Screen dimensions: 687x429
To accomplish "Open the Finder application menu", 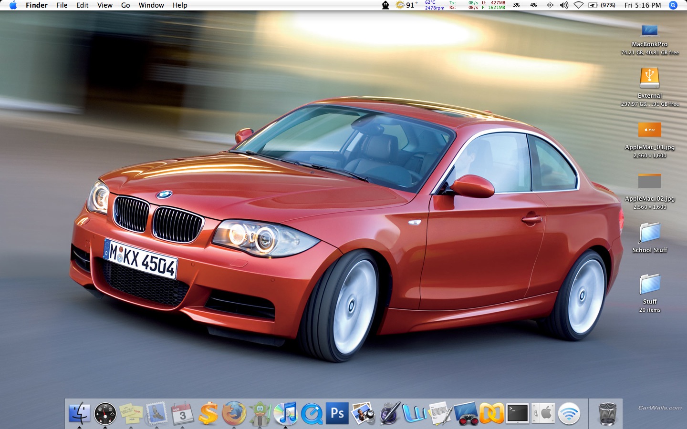I will point(37,5).
